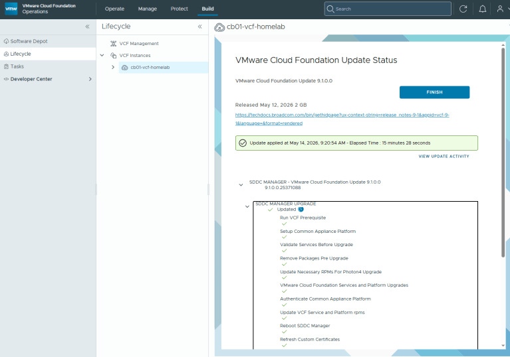The width and height of the screenshot is (510, 357).
Task: Click the FINISH button
Action: click(435, 92)
